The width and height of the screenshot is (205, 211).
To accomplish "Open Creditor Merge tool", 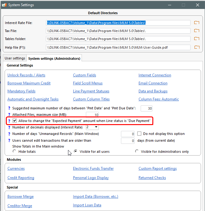I will tap(20, 206).
